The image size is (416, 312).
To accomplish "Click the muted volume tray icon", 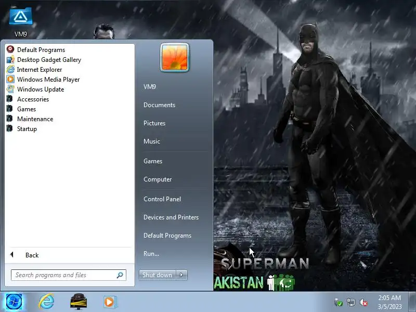I will [x=363, y=303].
